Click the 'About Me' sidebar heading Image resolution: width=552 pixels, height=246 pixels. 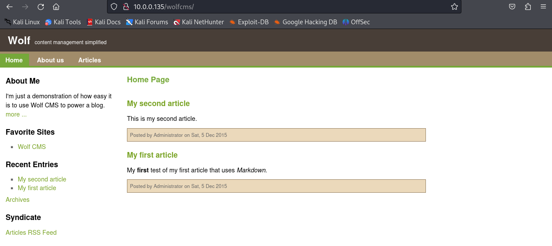point(23,81)
